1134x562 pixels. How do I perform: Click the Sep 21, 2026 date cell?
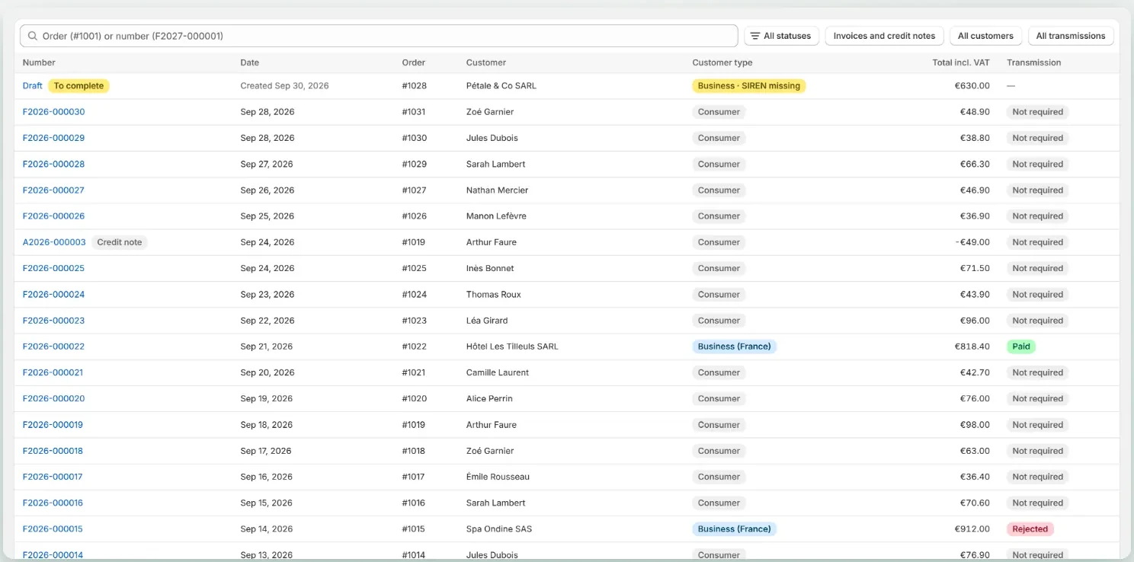267,346
